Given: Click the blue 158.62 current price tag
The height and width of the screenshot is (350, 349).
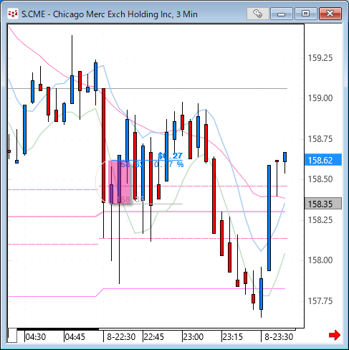Looking at the screenshot, I should [x=323, y=160].
